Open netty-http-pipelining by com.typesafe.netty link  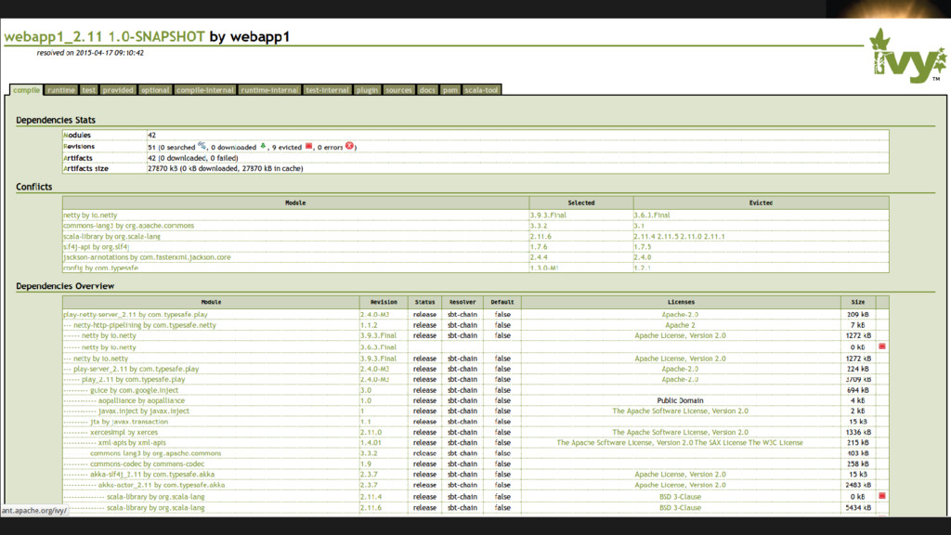point(145,325)
